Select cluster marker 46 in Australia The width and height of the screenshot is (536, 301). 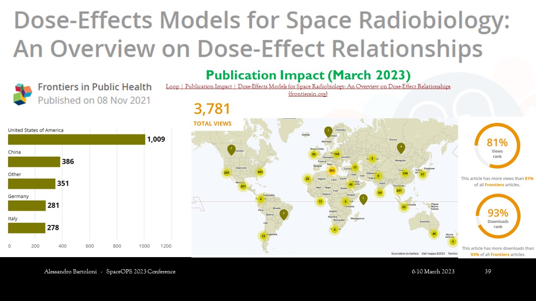pos(434,234)
